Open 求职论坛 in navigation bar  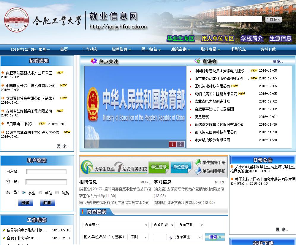tap(238, 49)
